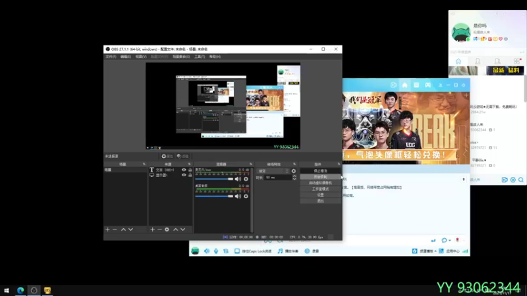Image resolution: width=527 pixels, height=296 pixels.
Task: Open the 工具(T) menu in OBS
Action: (200, 57)
